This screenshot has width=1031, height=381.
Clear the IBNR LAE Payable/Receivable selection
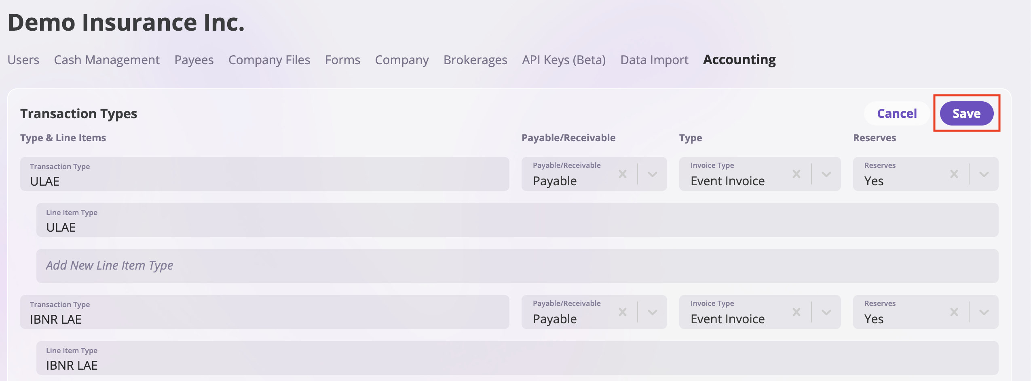point(623,312)
